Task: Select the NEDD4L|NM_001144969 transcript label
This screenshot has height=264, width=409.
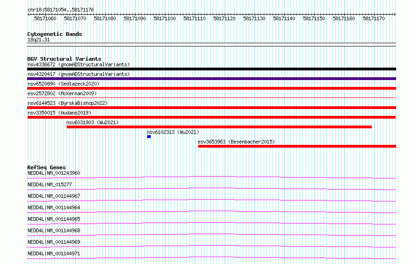Action: click(x=54, y=242)
